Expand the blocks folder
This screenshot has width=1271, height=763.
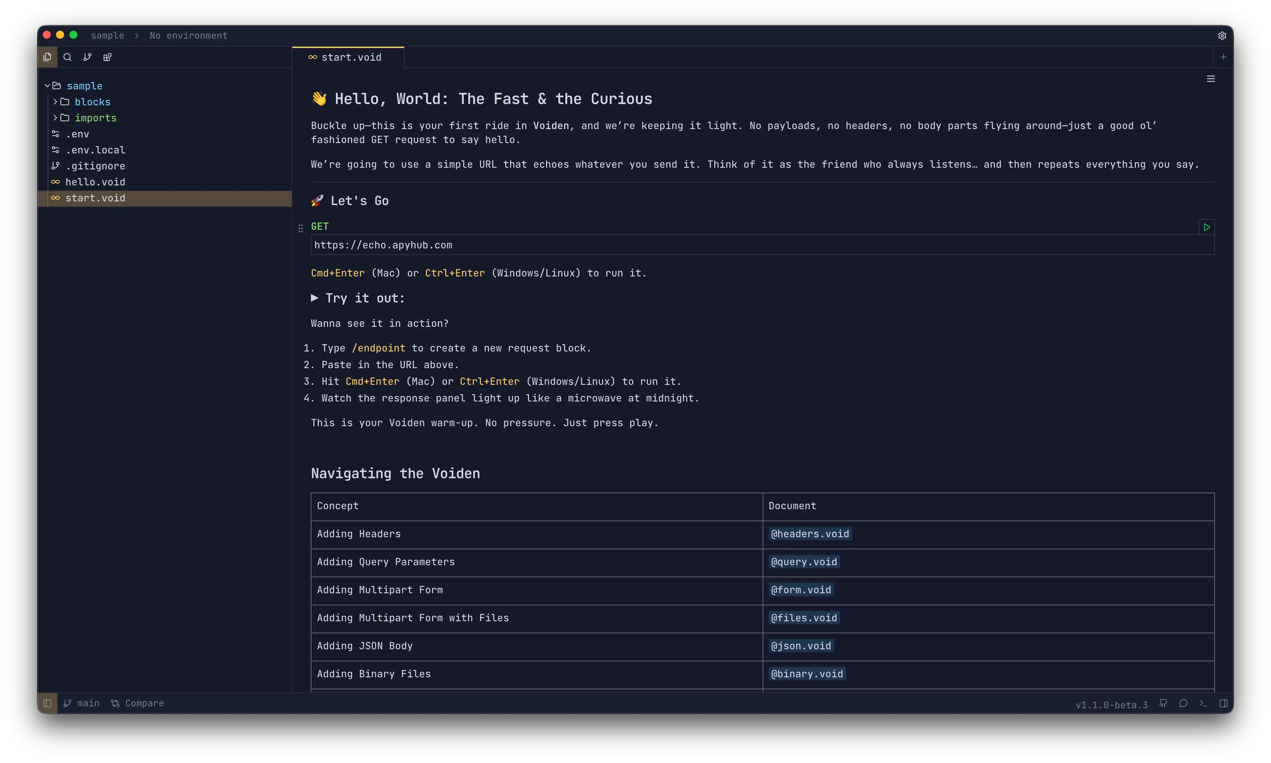click(x=92, y=102)
